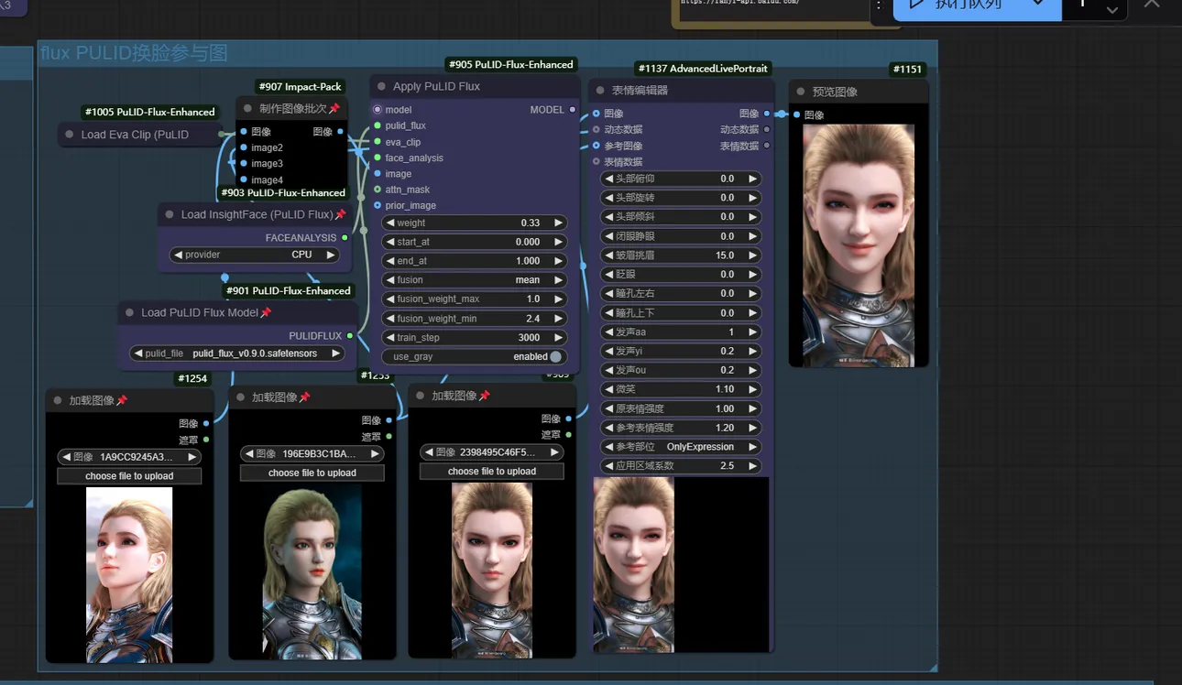The width and height of the screenshot is (1182, 685).
Task: Click choose file to upload under 1A9CC9245A3
Action: tap(129, 476)
